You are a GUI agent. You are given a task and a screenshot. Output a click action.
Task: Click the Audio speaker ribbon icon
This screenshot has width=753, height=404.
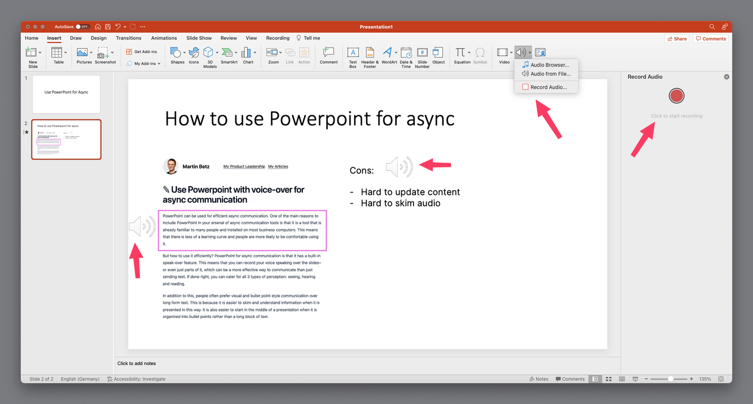(521, 52)
